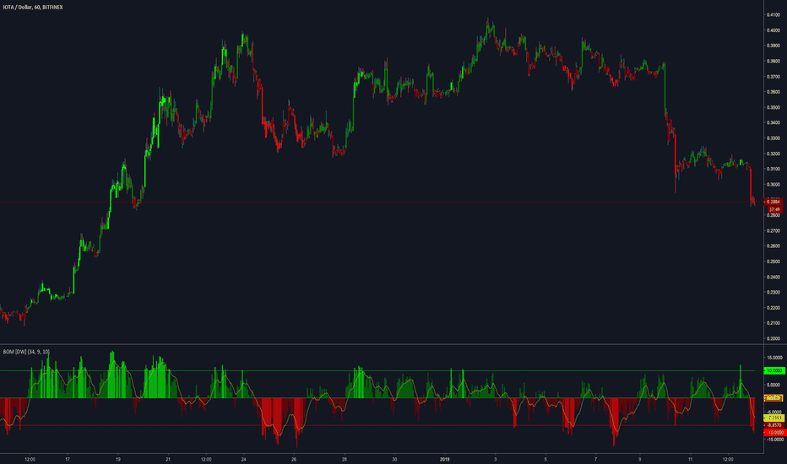Click the dark red -8.8570 value label
This screenshot has width=787, height=464.
coord(773,425)
